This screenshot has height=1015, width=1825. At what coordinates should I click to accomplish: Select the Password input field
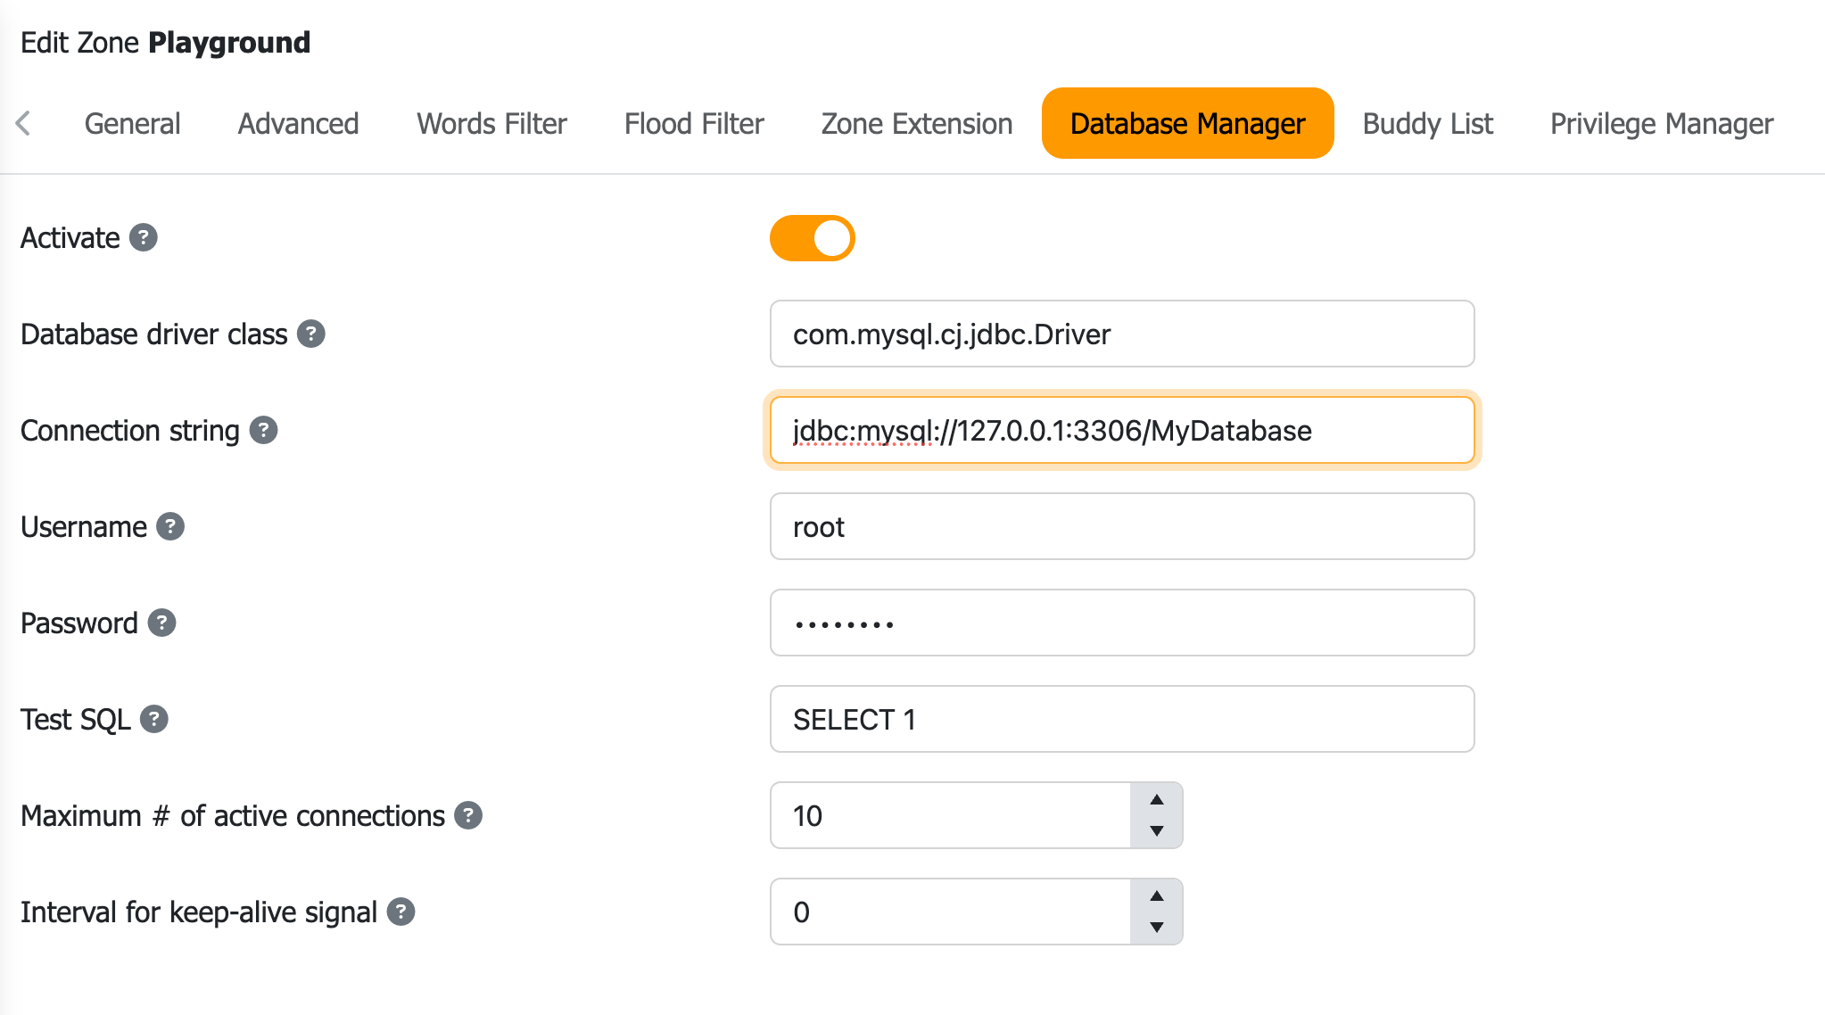point(1122,623)
